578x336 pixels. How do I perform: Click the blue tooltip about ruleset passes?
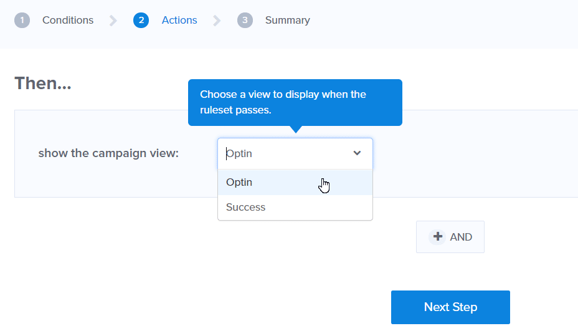(295, 102)
